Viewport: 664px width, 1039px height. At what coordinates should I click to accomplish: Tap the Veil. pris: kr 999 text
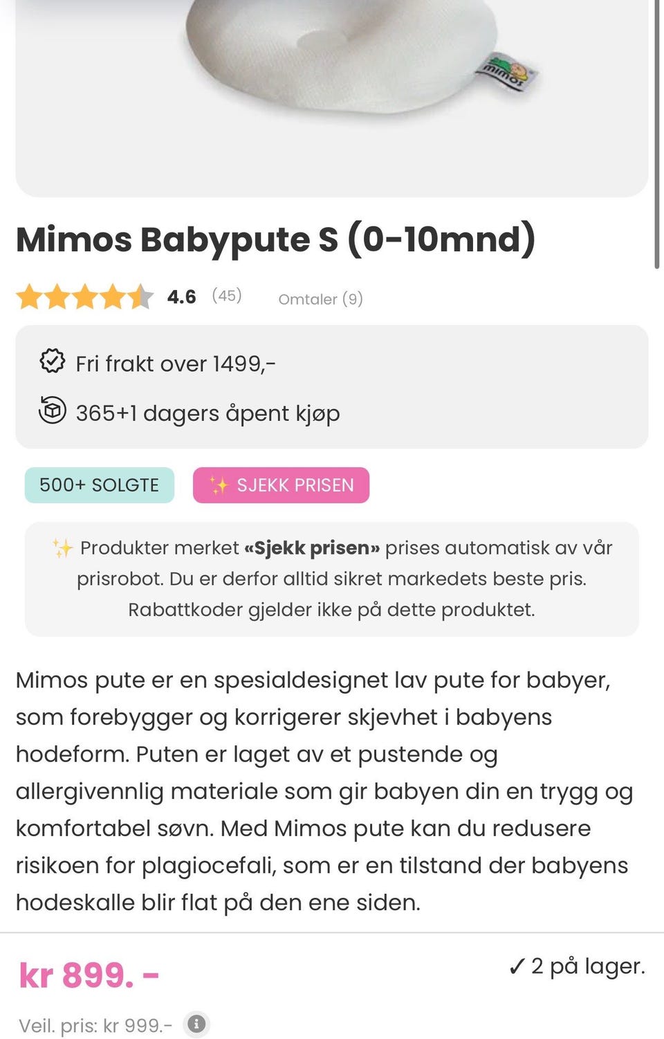pyautogui.click(x=95, y=1025)
